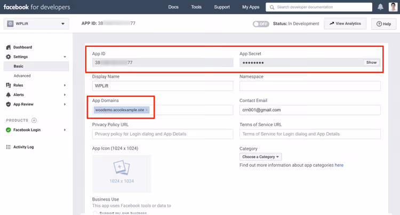Viewport: 400px width, 215px height.
Task: Click the green Facebook Login checkmark icon
Action: click(9, 130)
